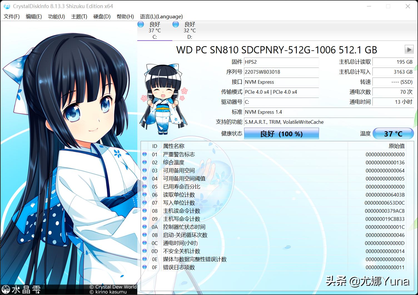Click the status dot beside 错误日志项数
Image resolution: width=418 pixels, height=295 pixels.
point(145,267)
